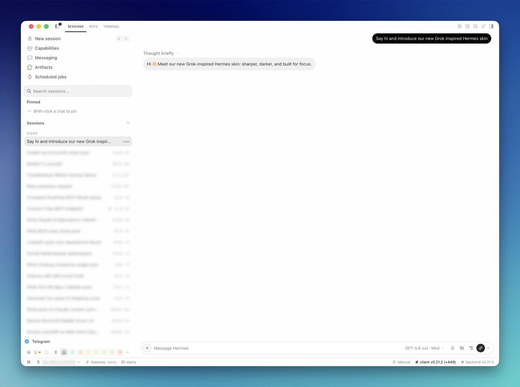Viewport: 520px width, 387px height.
Task: Open the alpha folder in status bar
Action: click(129, 362)
